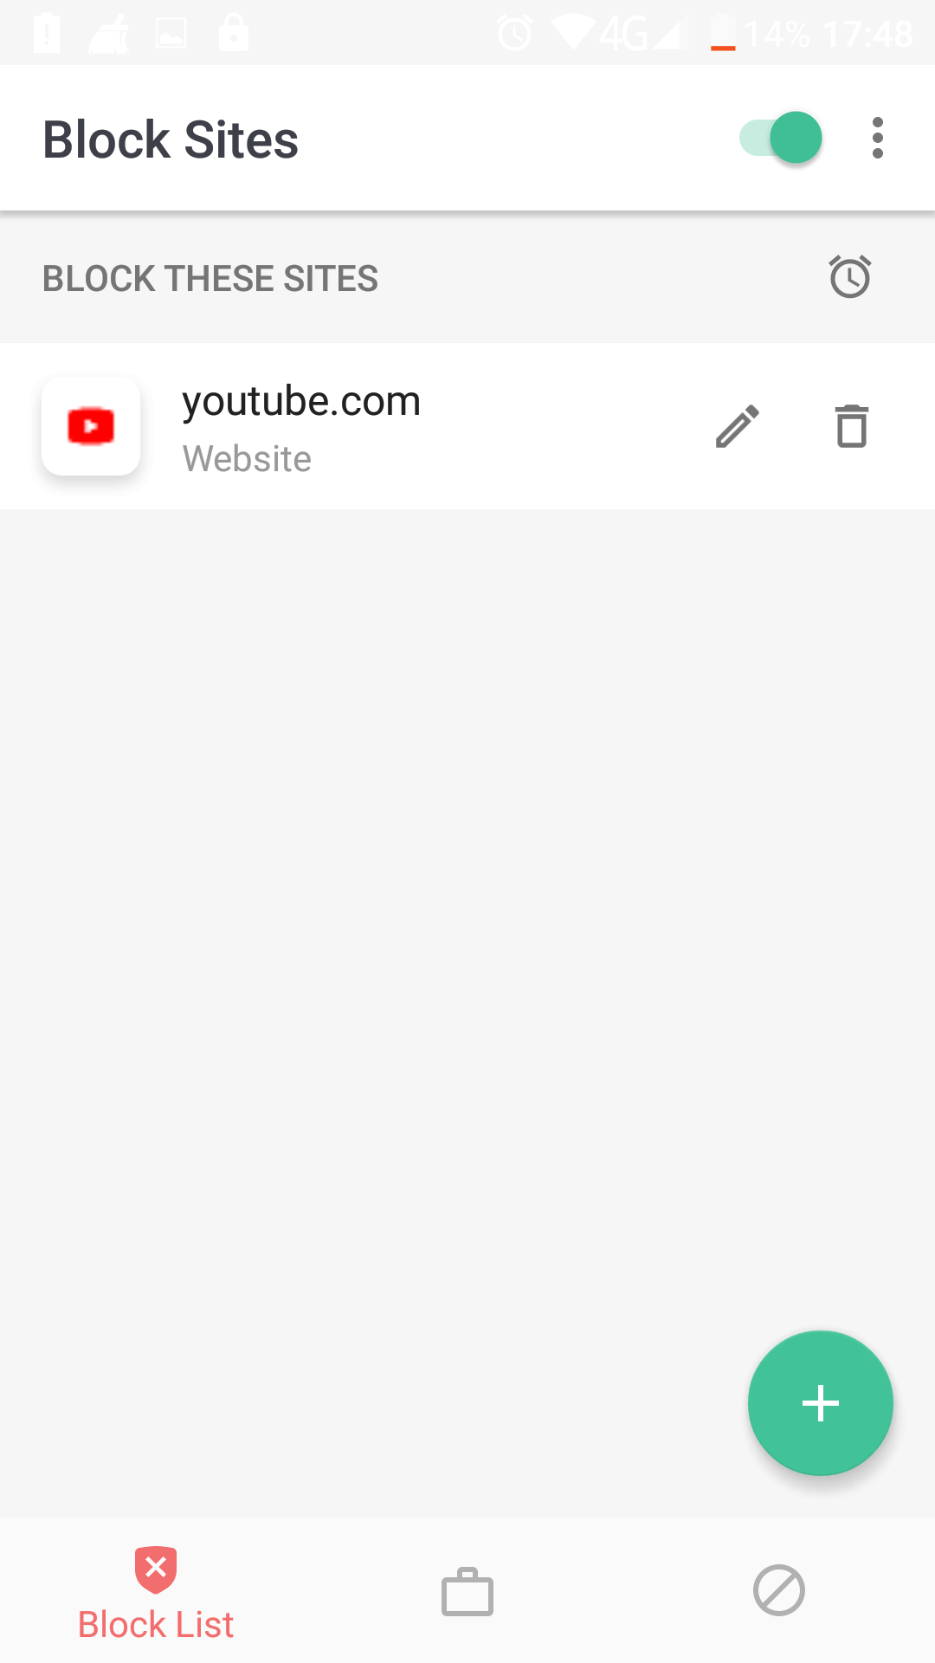This screenshot has width=935, height=1663.
Task: Tap the lock icon in status bar
Action: (x=234, y=33)
